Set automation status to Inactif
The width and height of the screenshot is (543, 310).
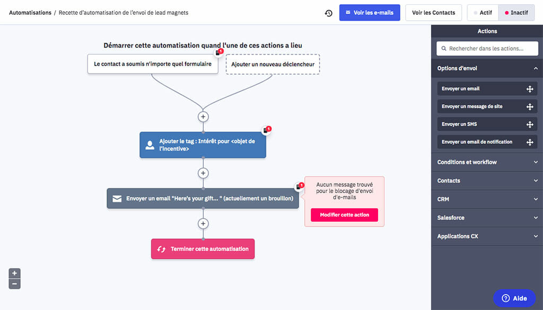click(x=516, y=13)
